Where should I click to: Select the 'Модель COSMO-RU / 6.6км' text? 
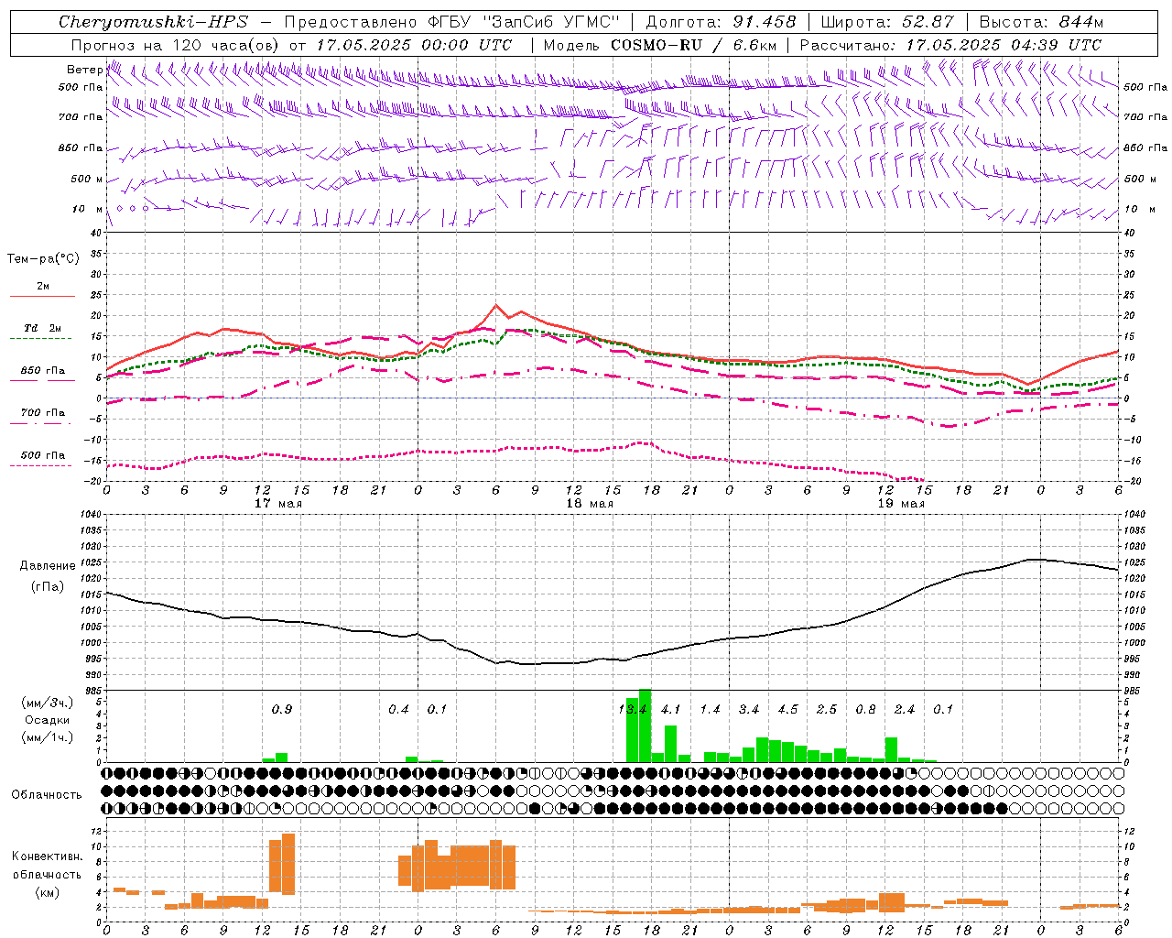point(660,45)
